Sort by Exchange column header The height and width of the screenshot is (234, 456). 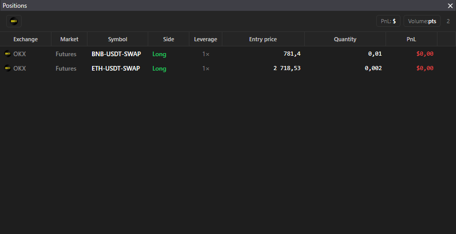[26, 39]
